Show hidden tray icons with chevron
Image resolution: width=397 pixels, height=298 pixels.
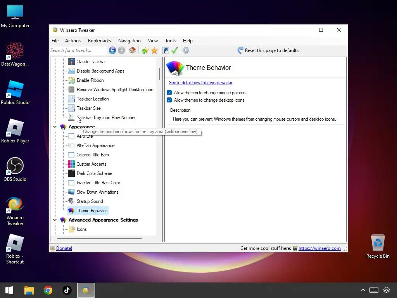tap(363, 290)
